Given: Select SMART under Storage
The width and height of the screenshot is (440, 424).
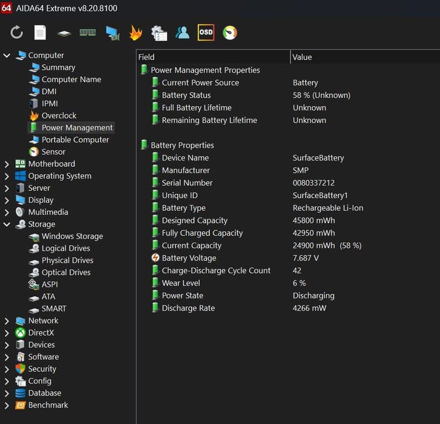Looking at the screenshot, I should click(54, 309).
